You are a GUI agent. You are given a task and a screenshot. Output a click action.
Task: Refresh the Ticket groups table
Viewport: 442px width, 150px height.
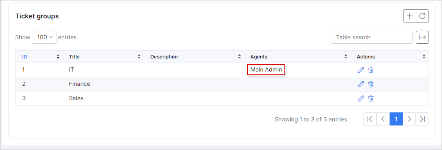click(x=422, y=16)
